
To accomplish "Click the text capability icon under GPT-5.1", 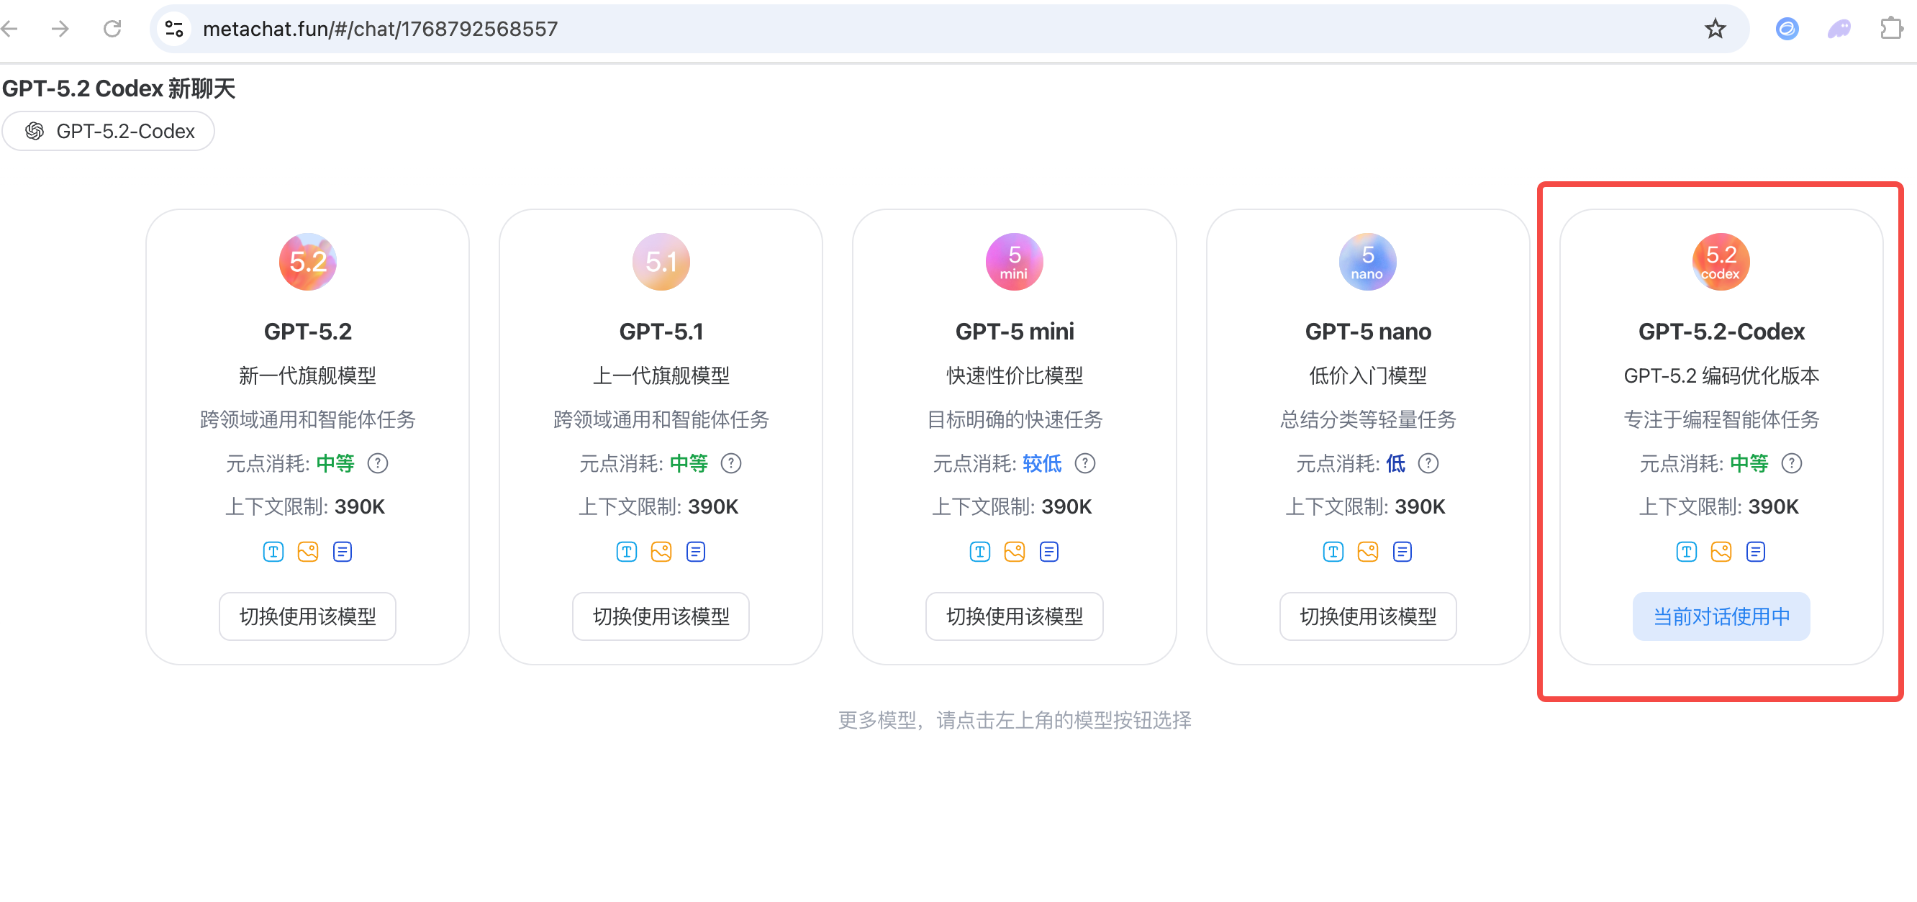I will pyautogui.click(x=627, y=552).
